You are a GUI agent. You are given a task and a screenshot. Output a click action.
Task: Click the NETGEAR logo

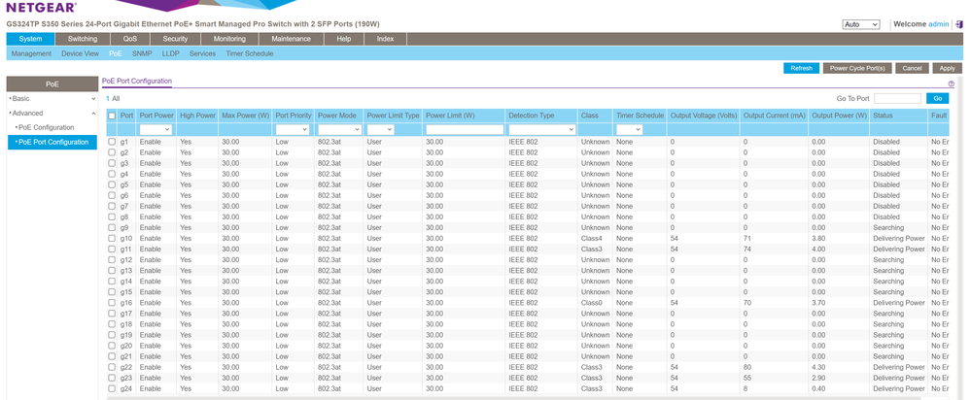click(42, 8)
